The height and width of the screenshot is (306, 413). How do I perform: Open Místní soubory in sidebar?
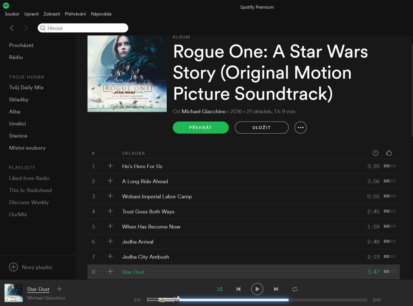tap(28, 148)
